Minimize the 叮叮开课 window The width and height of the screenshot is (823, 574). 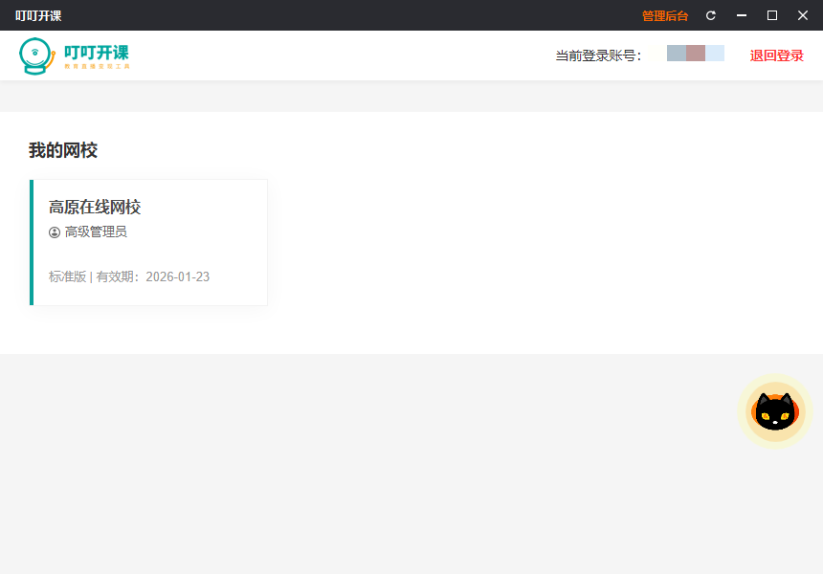tap(741, 15)
